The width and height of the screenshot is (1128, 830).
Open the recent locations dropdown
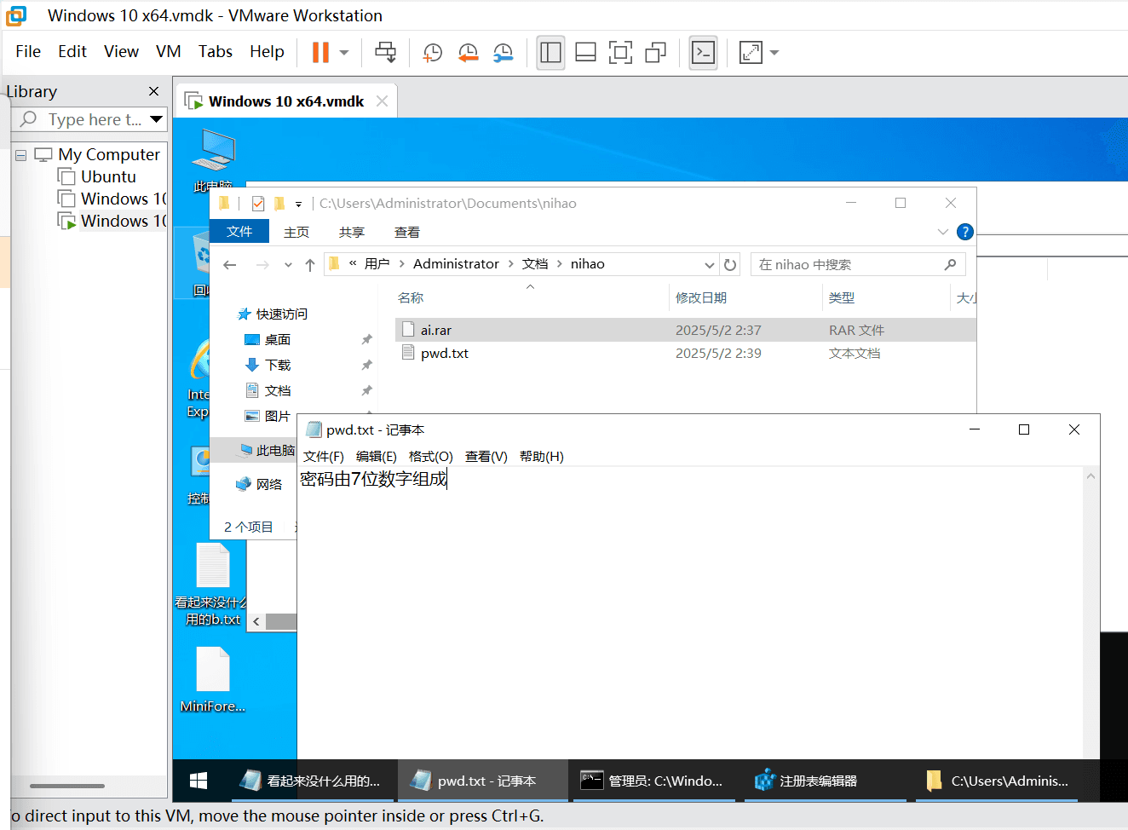point(288,265)
